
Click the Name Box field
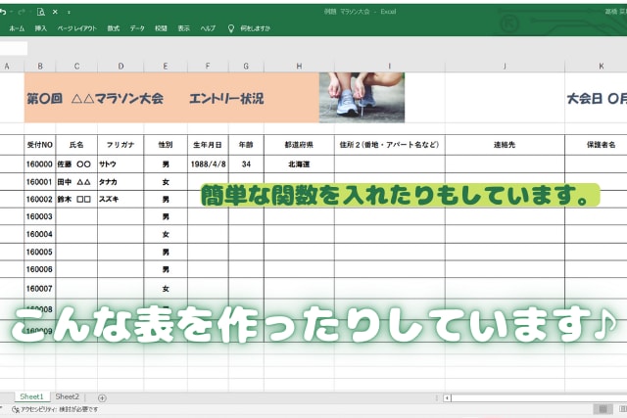[x=14, y=48]
